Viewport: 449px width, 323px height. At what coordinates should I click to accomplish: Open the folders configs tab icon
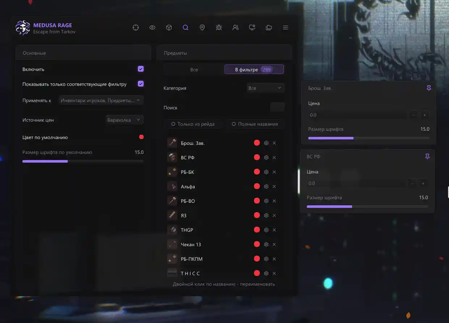tap(269, 28)
